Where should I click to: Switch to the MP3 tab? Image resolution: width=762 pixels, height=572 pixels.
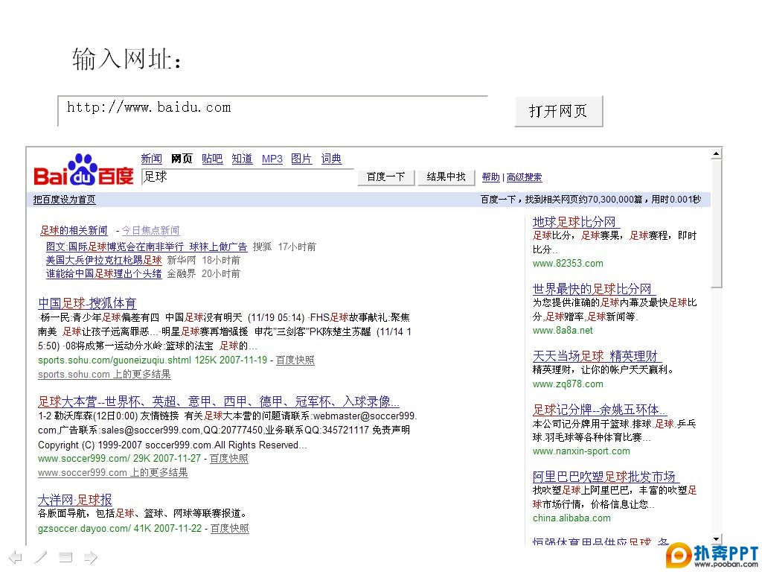point(272,159)
